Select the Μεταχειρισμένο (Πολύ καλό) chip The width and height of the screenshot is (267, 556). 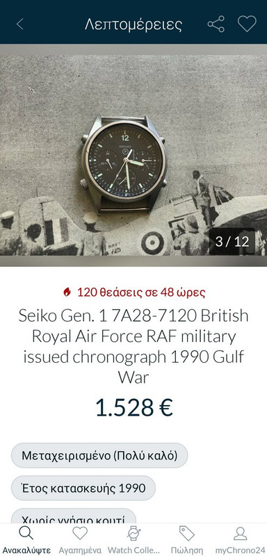99,455
